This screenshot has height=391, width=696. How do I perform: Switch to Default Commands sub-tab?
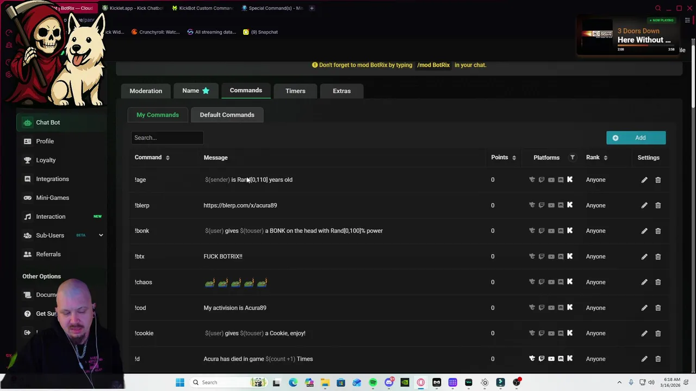(227, 115)
